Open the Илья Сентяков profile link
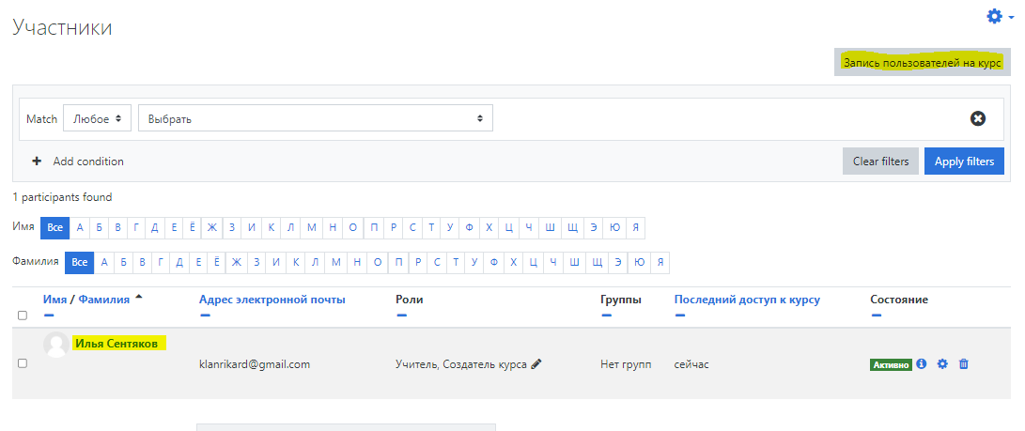This screenshot has width=1025, height=431. [x=116, y=344]
